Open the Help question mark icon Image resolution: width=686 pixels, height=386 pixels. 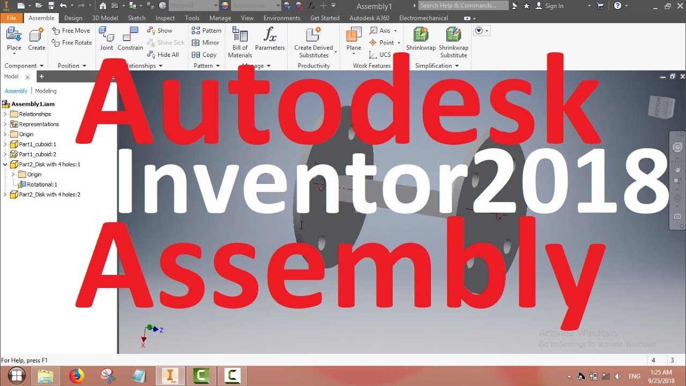618,6
